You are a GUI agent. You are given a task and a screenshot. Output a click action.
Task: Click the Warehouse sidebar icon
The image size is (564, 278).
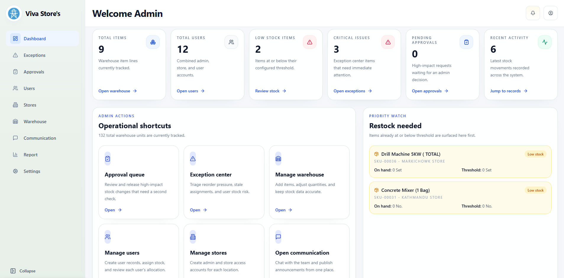coord(15,121)
